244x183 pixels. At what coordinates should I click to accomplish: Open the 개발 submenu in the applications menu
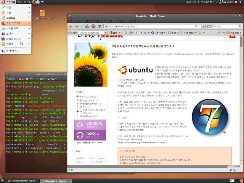pos(16,7)
